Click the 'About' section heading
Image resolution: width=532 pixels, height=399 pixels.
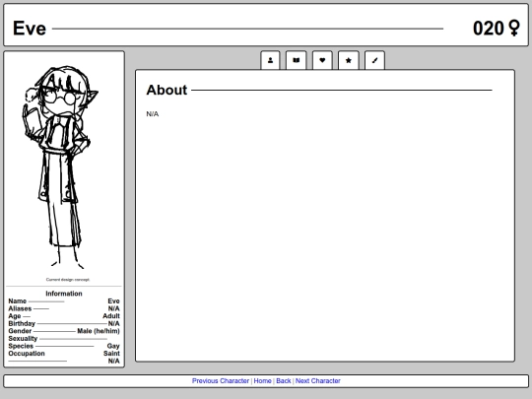(x=166, y=90)
